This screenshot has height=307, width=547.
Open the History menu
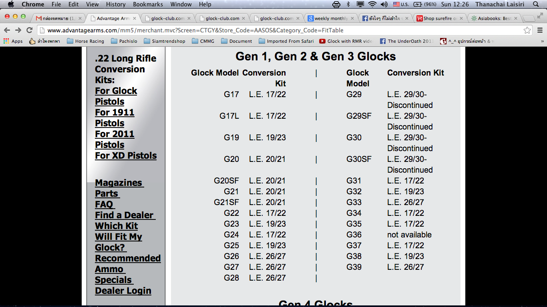pyautogui.click(x=116, y=4)
